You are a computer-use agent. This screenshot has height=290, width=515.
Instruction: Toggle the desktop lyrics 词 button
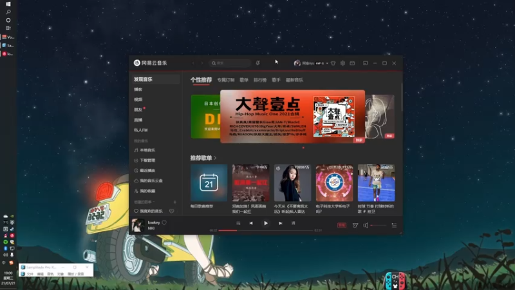tap(294, 223)
